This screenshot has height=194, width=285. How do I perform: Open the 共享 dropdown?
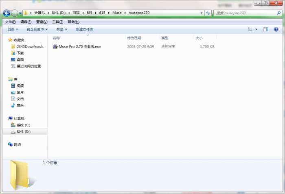[x=61, y=29]
